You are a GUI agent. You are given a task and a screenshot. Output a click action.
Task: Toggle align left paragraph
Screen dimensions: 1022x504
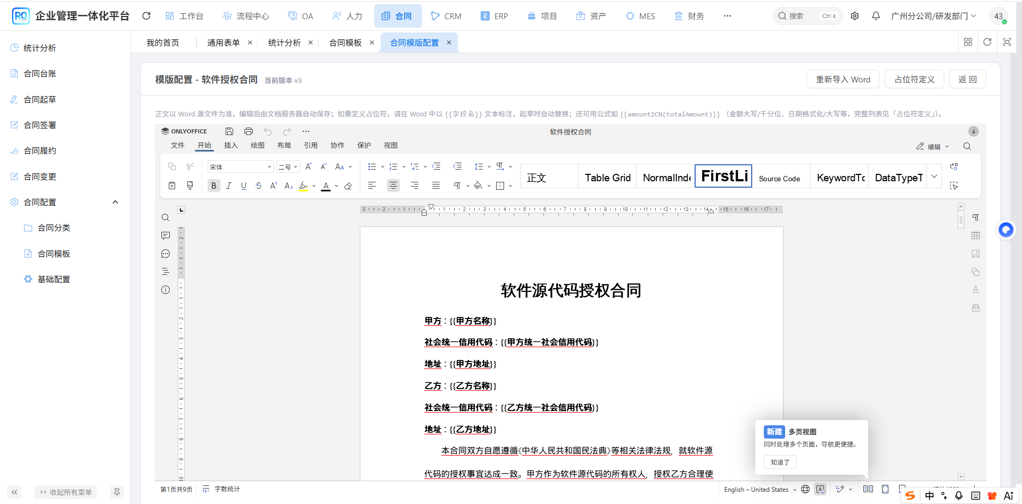(x=372, y=186)
